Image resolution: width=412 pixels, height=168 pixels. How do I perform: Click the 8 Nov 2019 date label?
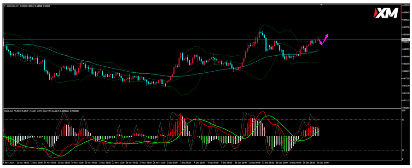[9, 163]
